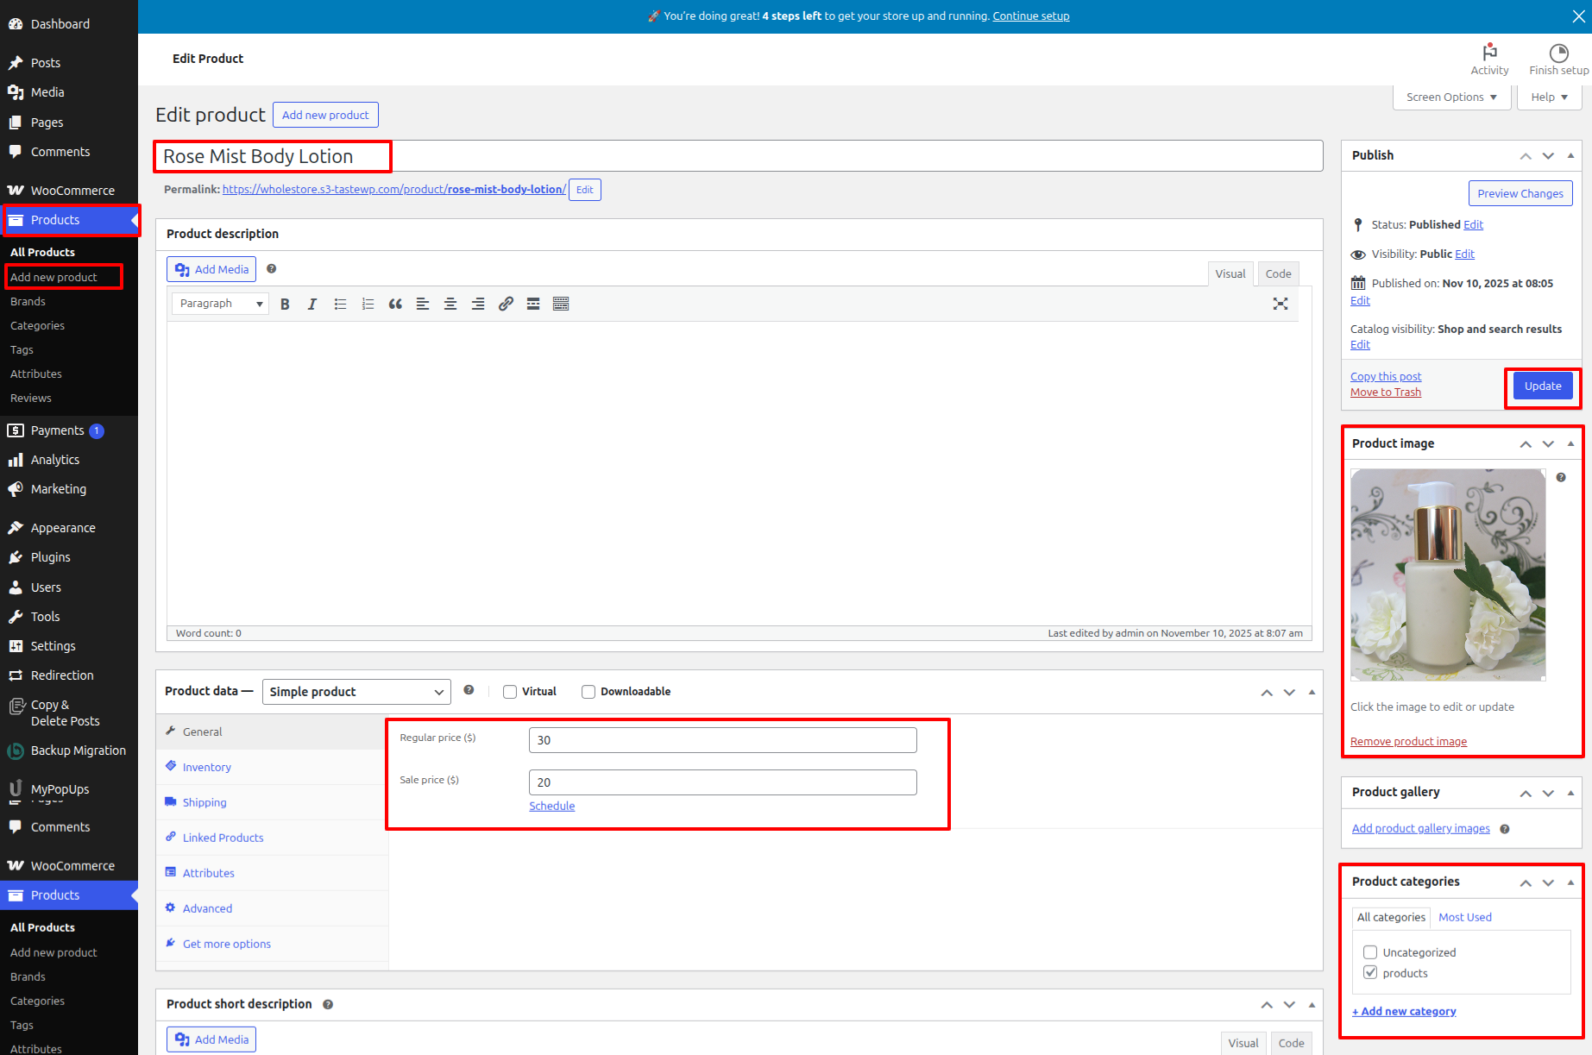Open the Paragraph format dropdown
This screenshot has height=1055, width=1592.
[220, 304]
